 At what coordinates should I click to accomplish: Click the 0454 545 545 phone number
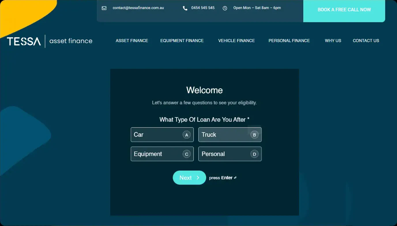203,8
